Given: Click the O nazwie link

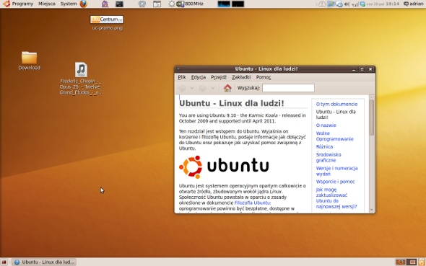Looking at the screenshot, I should 326,125.
